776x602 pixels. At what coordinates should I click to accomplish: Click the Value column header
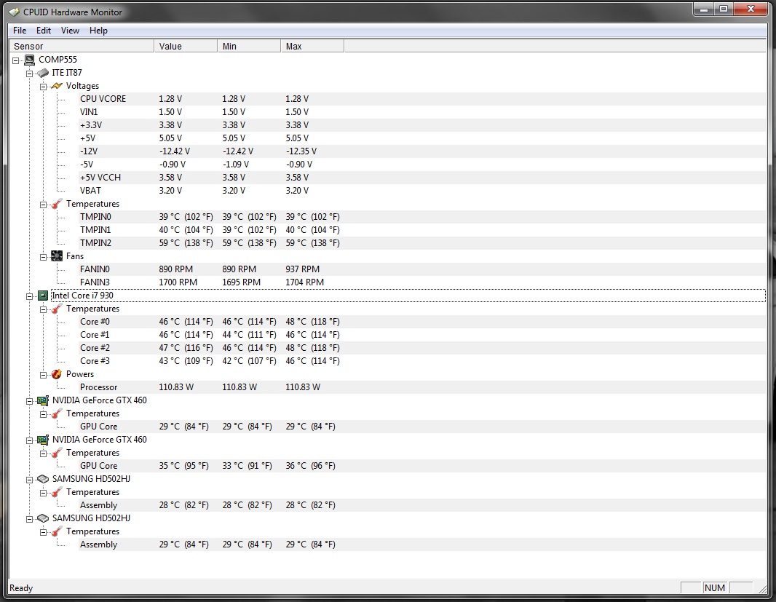coord(186,46)
